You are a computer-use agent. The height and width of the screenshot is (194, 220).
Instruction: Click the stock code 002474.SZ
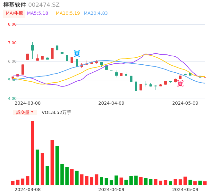click(44, 5)
